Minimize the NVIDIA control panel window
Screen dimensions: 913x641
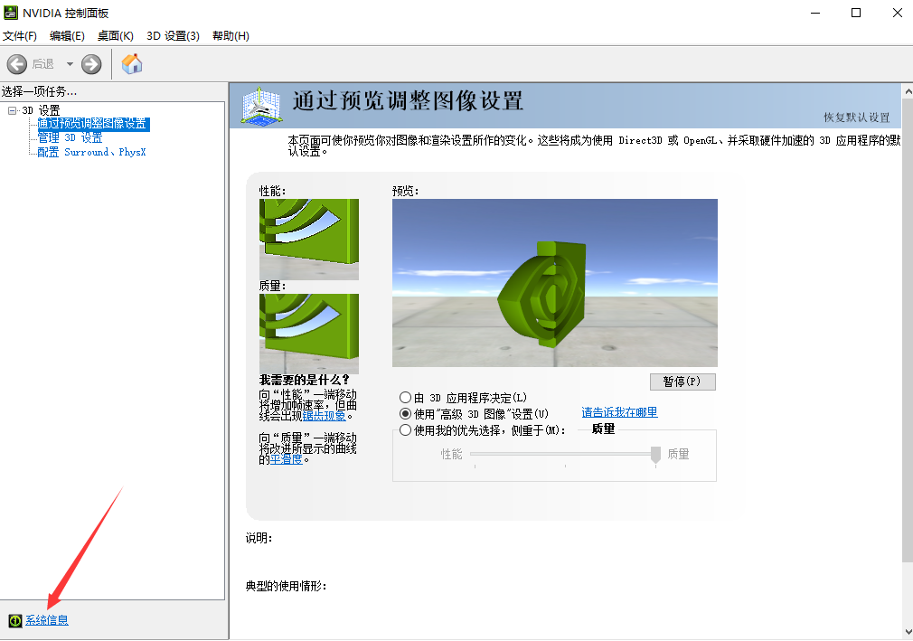click(x=815, y=13)
